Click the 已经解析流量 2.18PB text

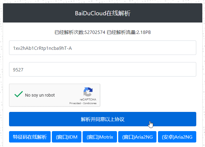pos(129,32)
